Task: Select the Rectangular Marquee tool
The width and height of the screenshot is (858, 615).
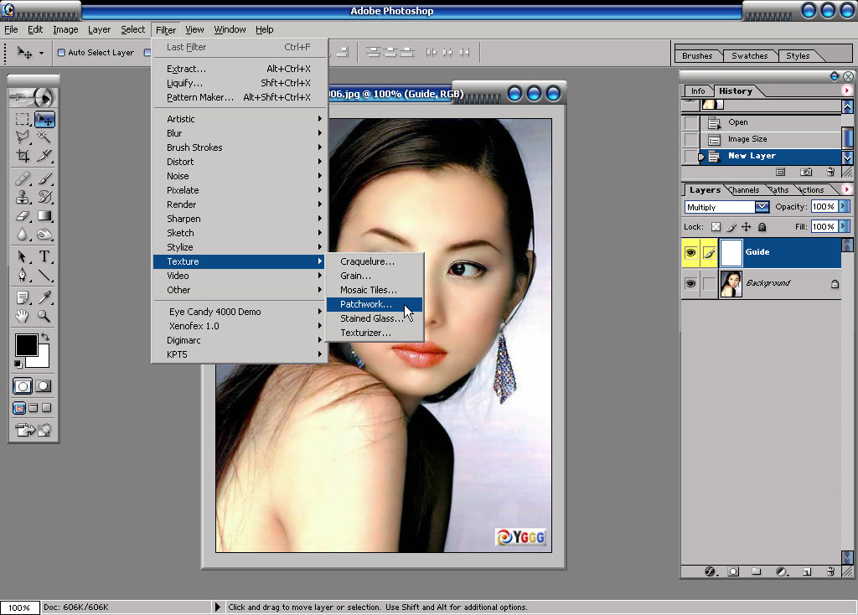Action: pyautogui.click(x=23, y=119)
